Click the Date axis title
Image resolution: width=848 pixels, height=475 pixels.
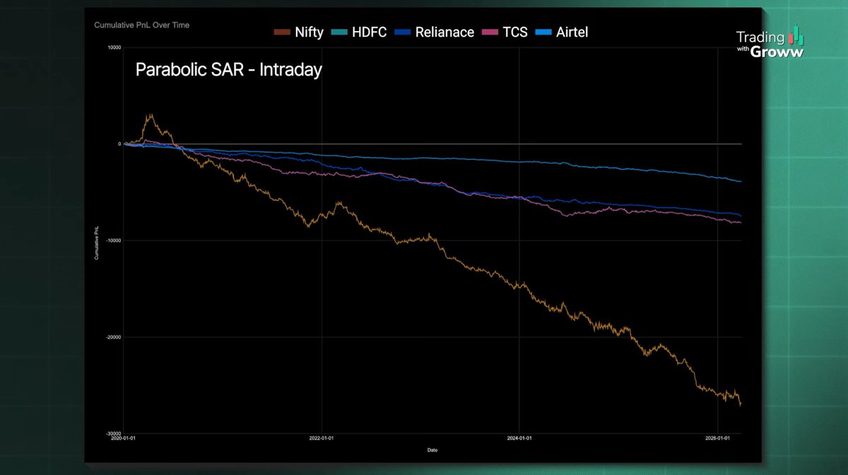coord(432,450)
